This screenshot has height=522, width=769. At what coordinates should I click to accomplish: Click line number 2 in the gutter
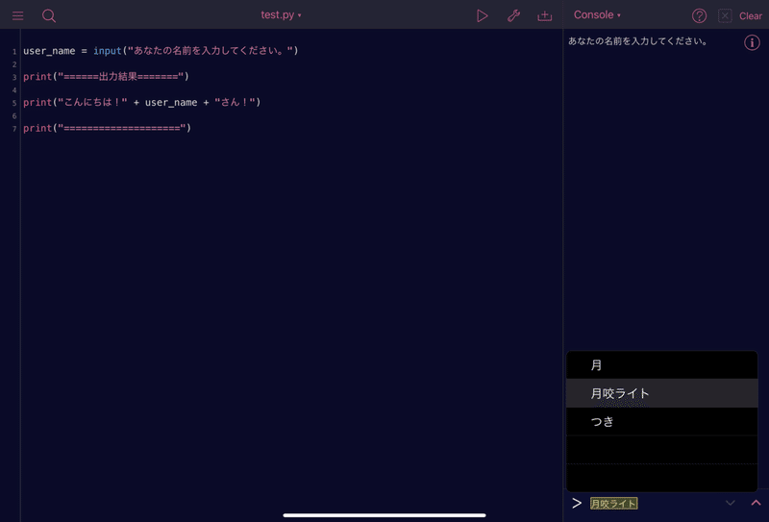(14, 64)
